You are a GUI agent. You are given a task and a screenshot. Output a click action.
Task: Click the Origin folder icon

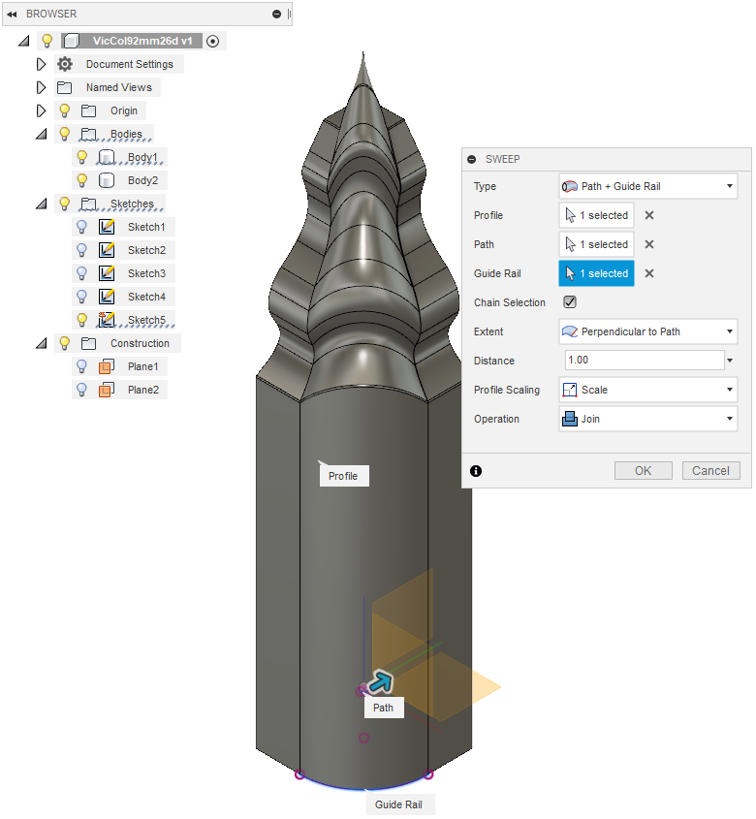89,110
